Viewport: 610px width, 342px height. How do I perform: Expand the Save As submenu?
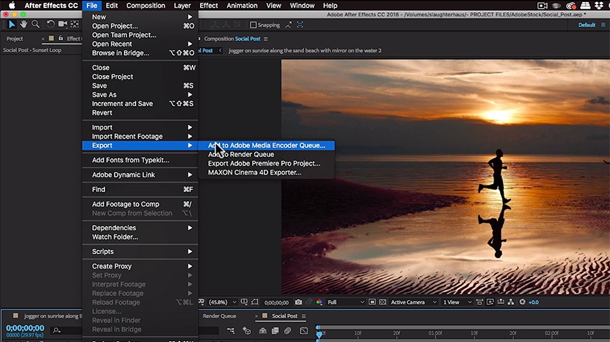(x=140, y=95)
